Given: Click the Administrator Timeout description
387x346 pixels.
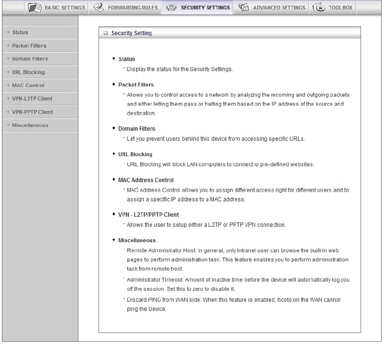Looking at the screenshot, I should [x=238, y=284].
